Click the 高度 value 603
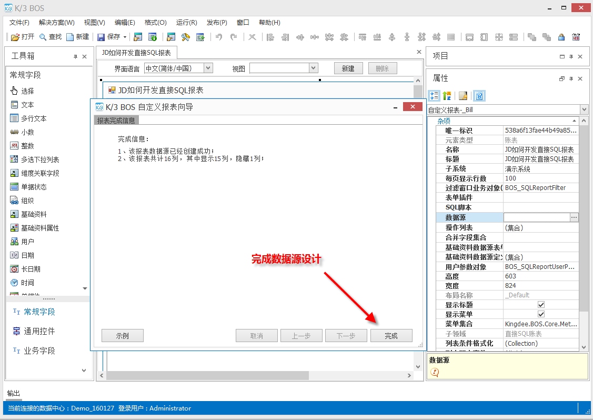This screenshot has width=593, height=420. [x=541, y=276]
